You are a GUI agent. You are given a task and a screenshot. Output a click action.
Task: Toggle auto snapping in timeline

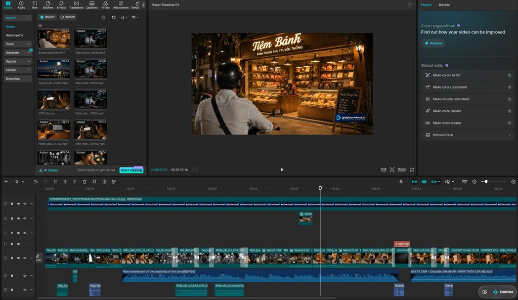pyautogui.click(x=424, y=182)
